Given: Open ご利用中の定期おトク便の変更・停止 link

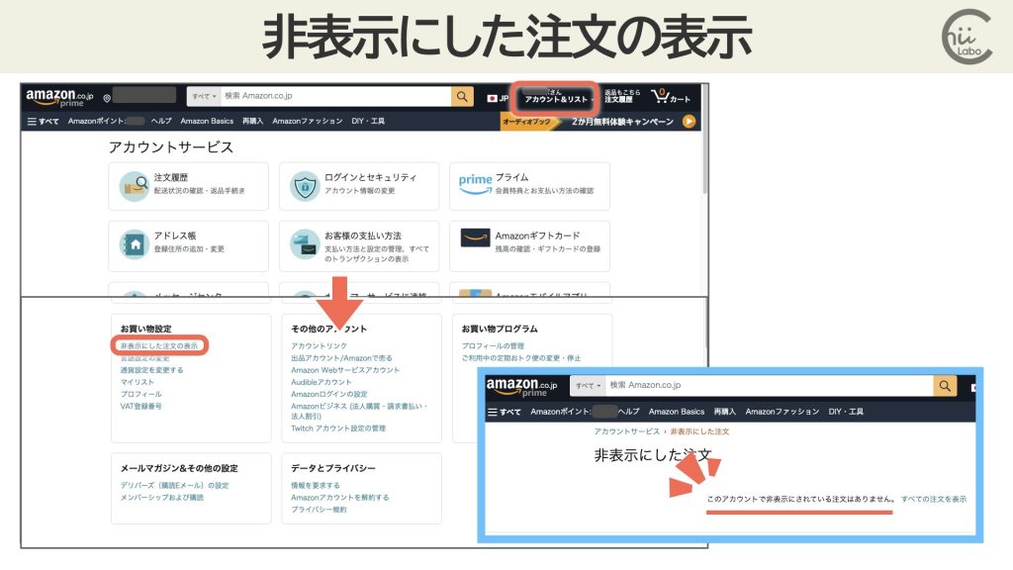Looking at the screenshot, I should click(520, 358).
